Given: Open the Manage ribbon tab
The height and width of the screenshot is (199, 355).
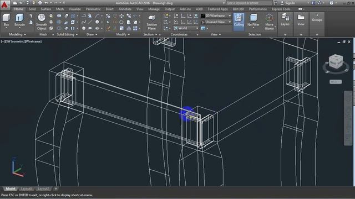Looking at the screenshot, I should tap(154, 9).
